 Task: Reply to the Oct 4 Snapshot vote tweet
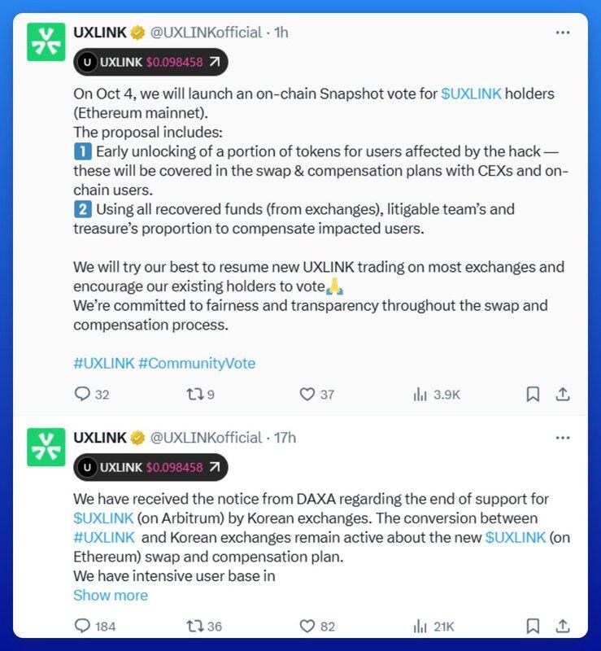click(x=81, y=395)
